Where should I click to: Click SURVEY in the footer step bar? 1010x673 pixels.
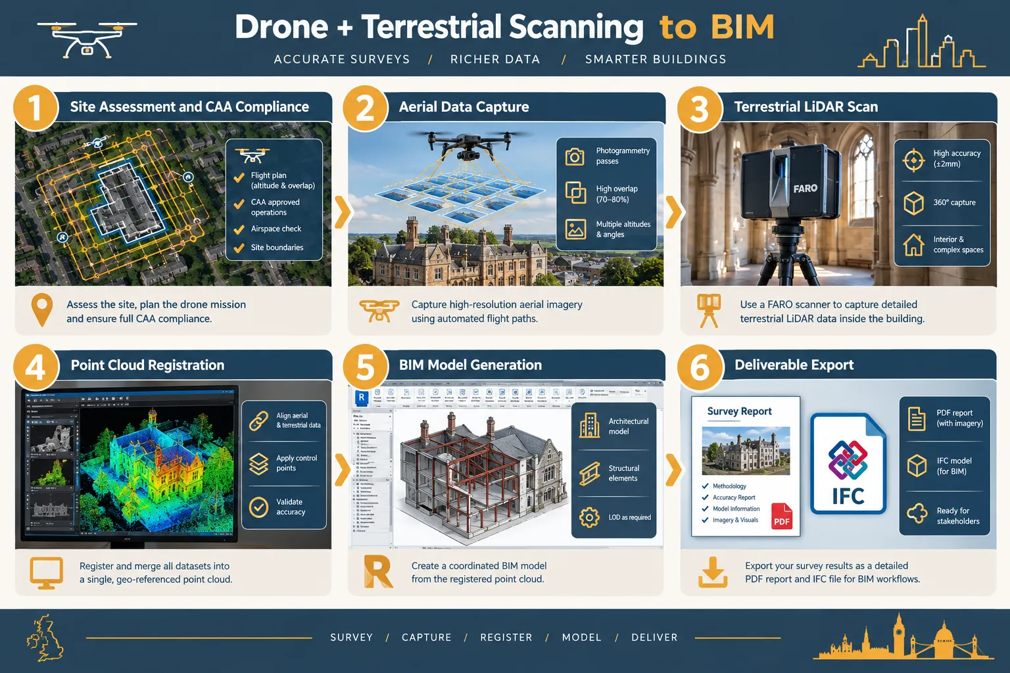(x=352, y=638)
